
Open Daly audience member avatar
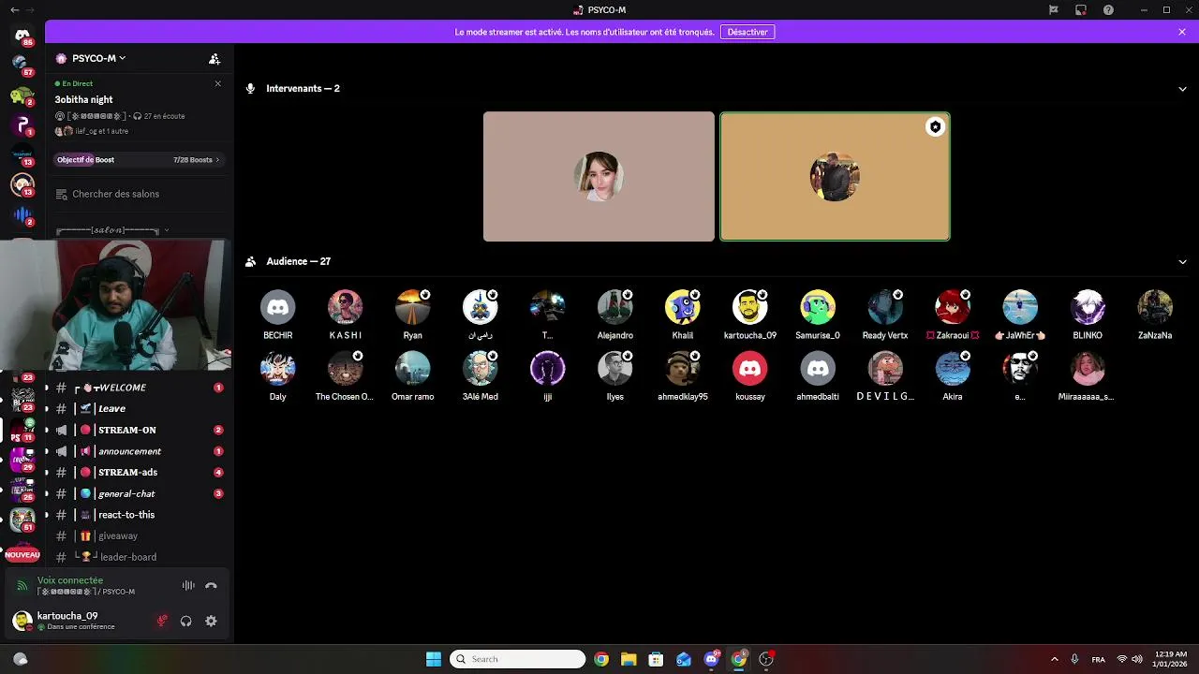pyautogui.click(x=277, y=369)
